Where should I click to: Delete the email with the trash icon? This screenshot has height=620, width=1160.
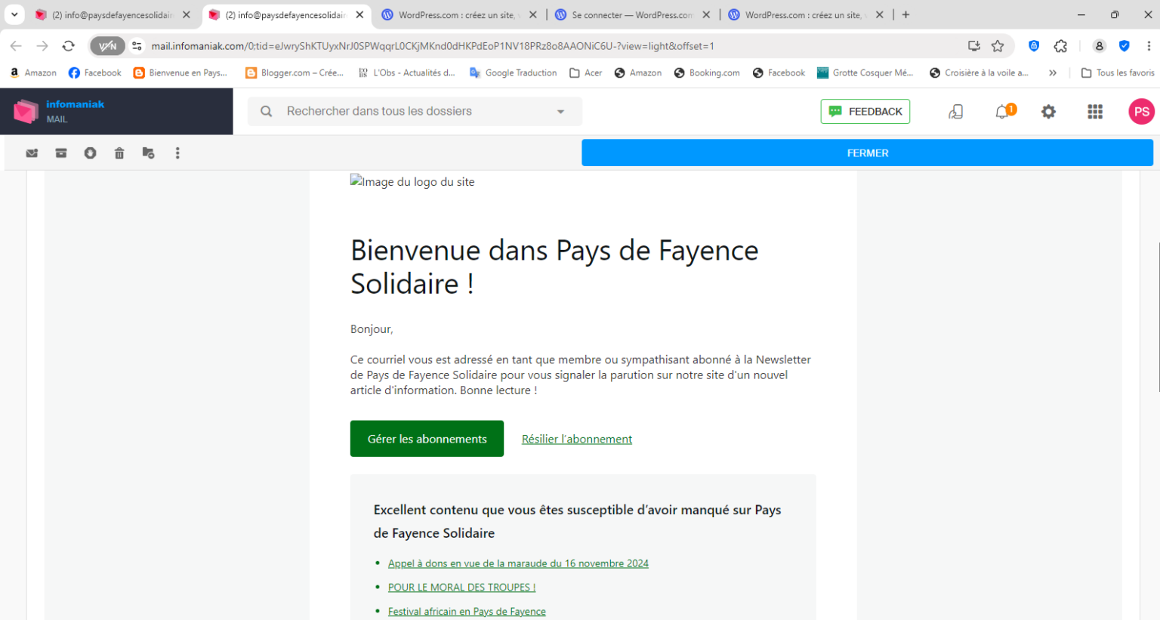pyautogui.click(x=119, y=153)
